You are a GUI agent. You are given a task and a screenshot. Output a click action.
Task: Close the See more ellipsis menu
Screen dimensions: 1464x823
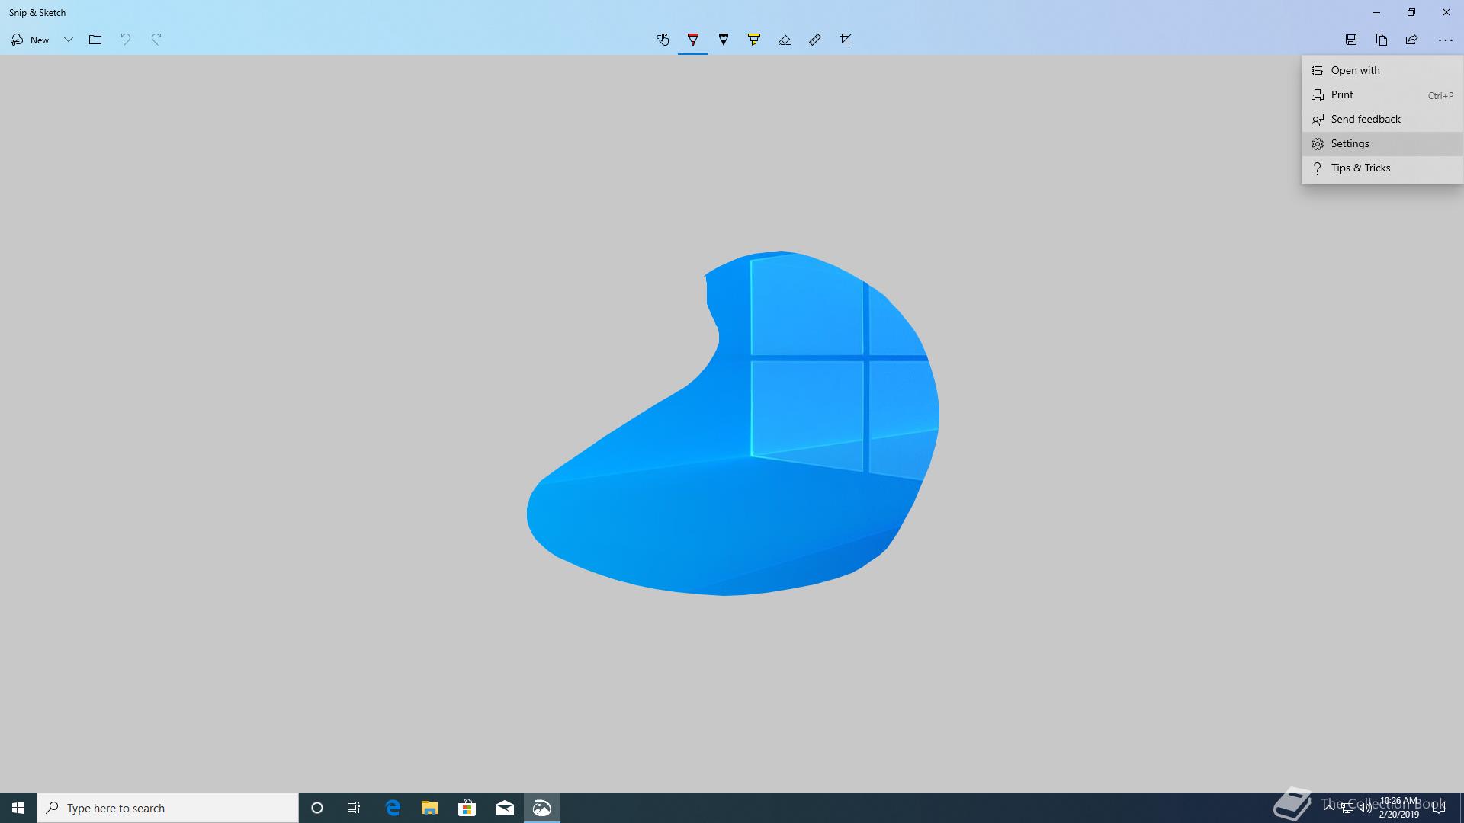[x=1446, y=40]
